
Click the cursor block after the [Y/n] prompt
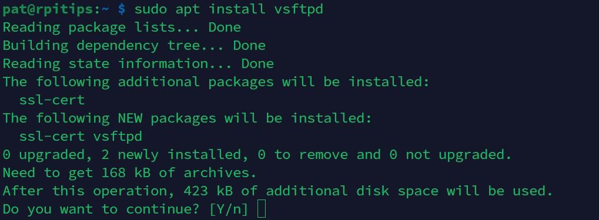(262, 209)
